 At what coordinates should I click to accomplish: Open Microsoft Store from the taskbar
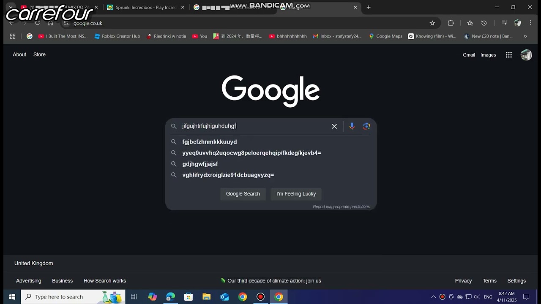click(189, 297)
